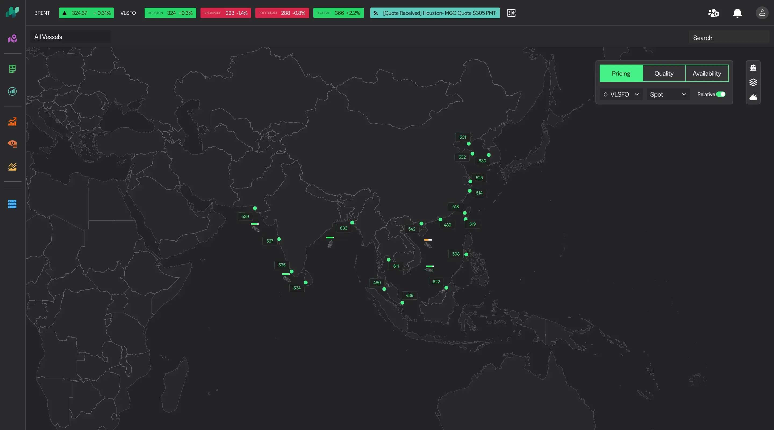Click the orange growth chart sidebar icon
The image size is (774, 430).
pyautogui.click(x=12, y=121)
